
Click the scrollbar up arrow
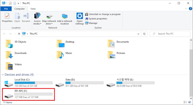click(x=191, y=40)
